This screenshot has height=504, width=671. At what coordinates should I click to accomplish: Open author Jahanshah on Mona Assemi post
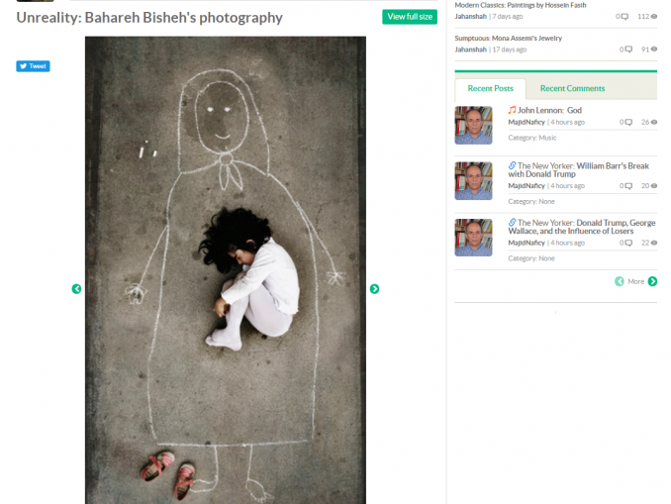click(x=470, y=50)
